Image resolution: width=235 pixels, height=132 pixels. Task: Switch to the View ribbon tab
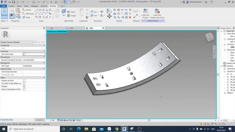coord(26,6)
